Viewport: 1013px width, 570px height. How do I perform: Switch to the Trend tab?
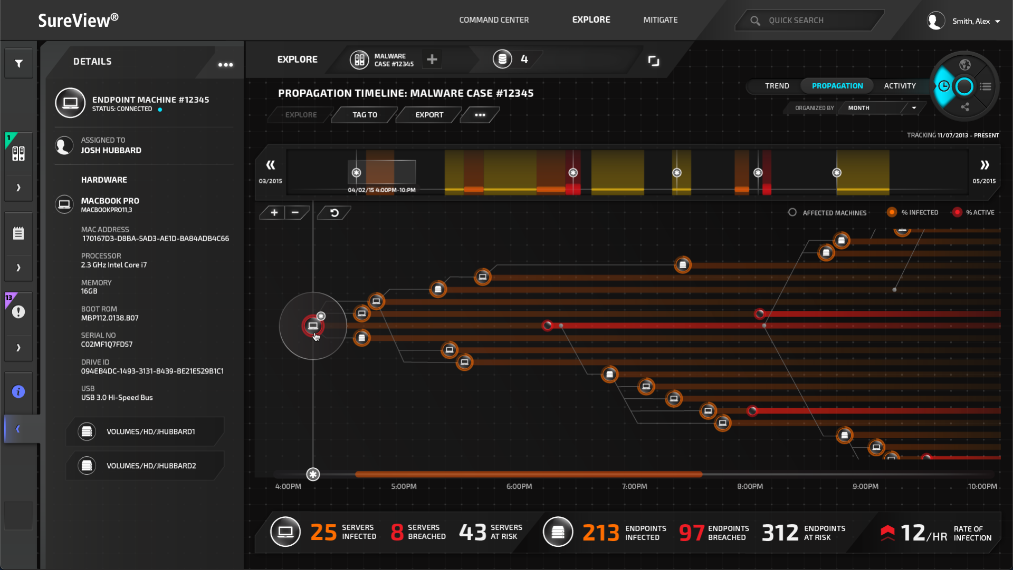tap(777, 86)
